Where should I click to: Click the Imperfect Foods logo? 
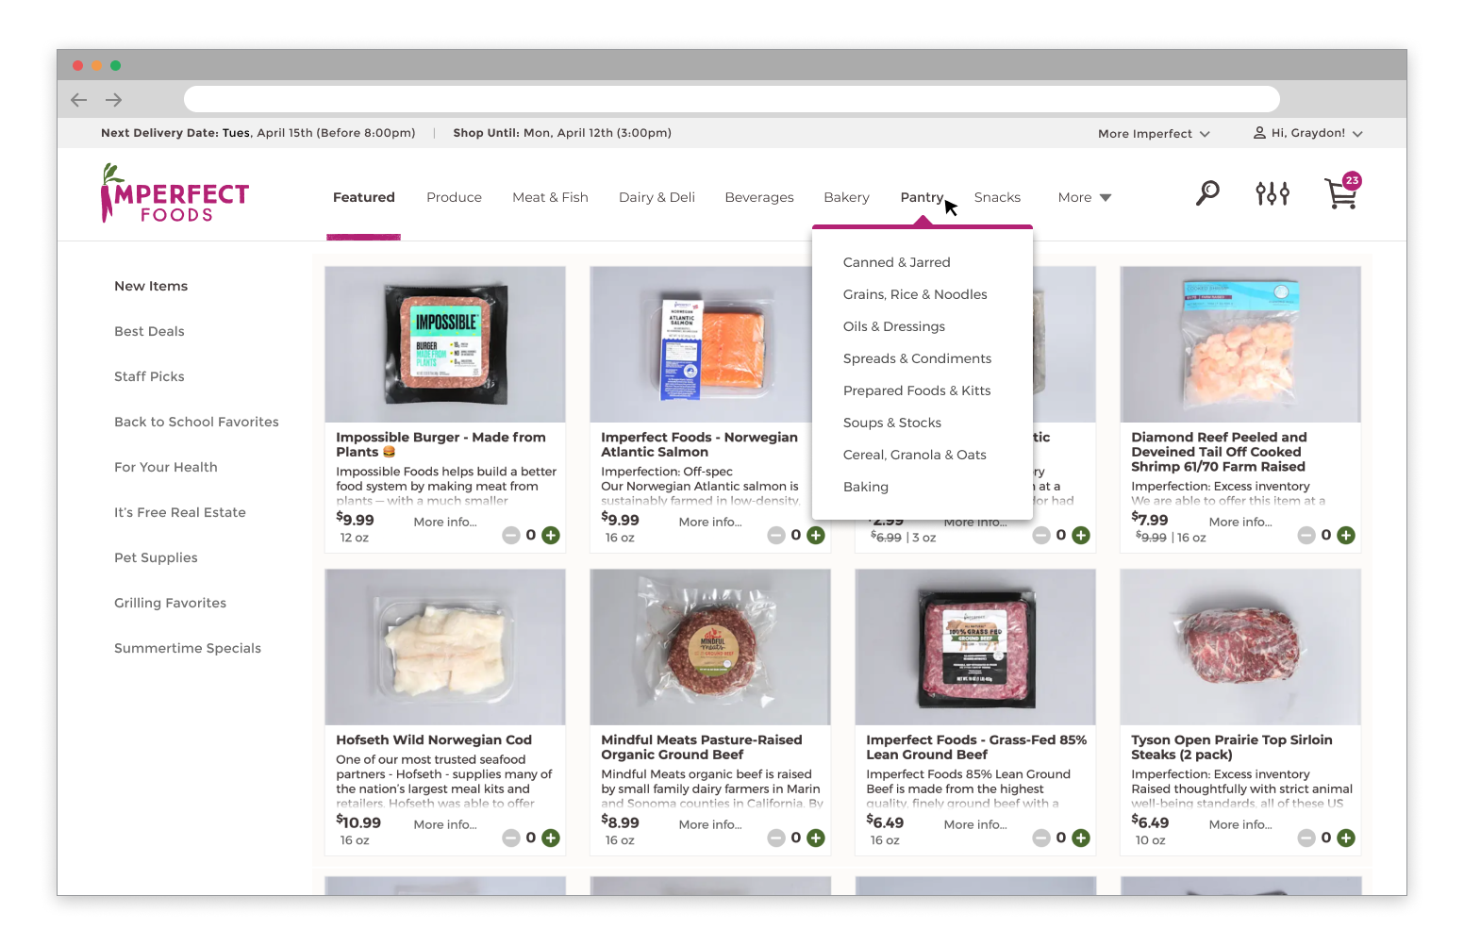click(175, 193)
